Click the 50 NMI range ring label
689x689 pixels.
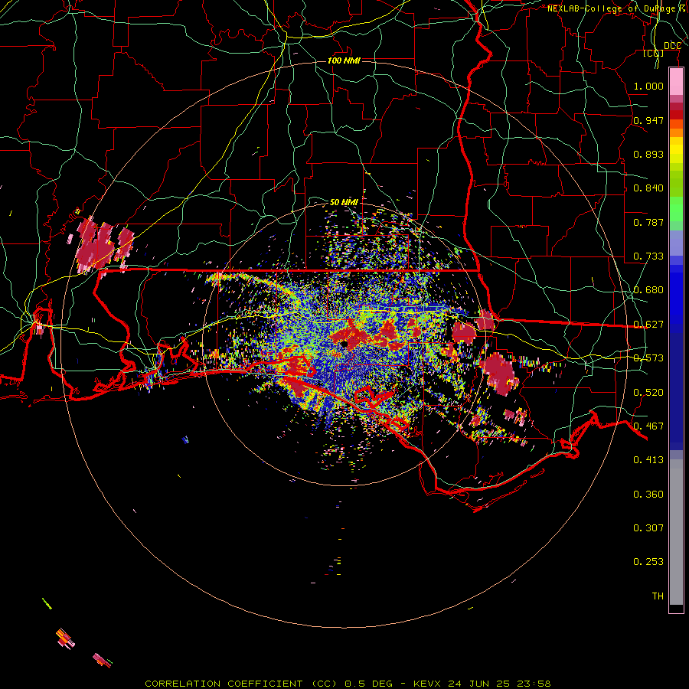pos(344,202)
